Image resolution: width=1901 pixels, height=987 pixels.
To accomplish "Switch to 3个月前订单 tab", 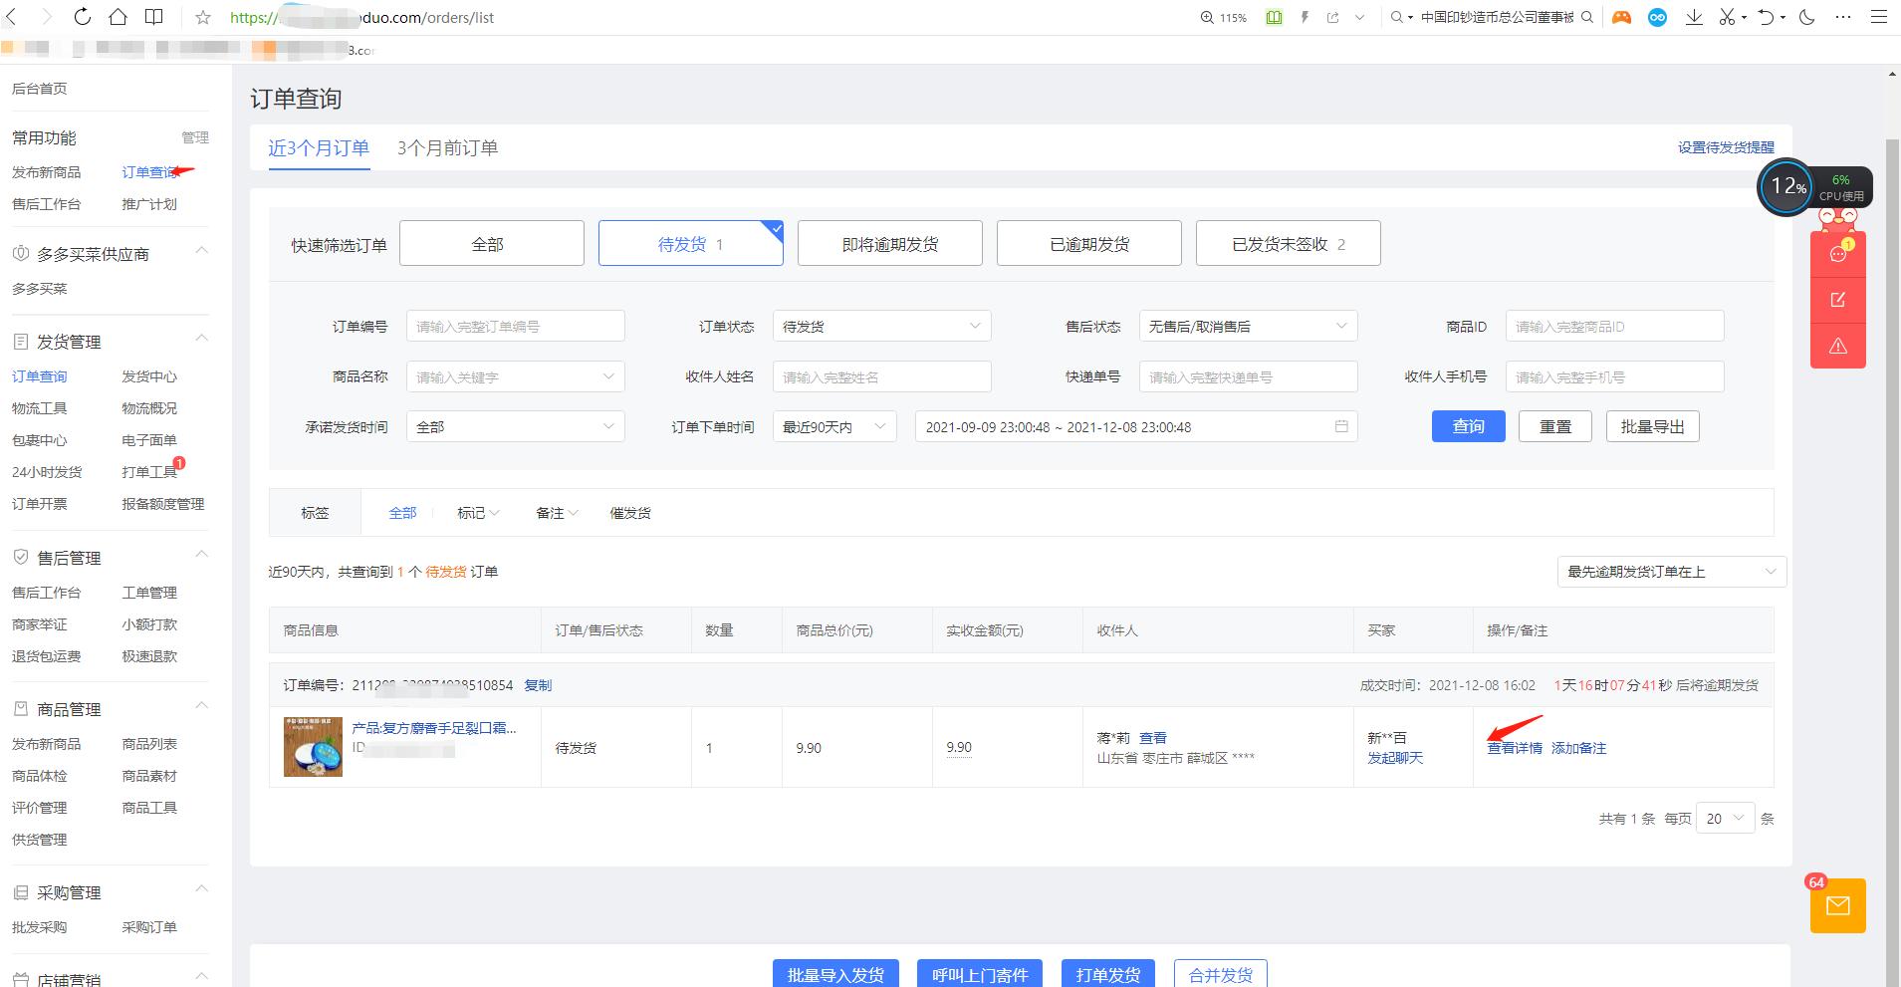I will (x=446, y=147).
